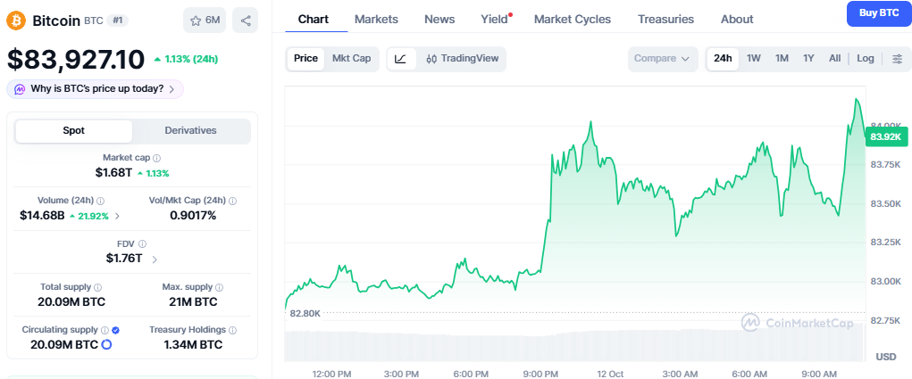Click the #1 rank badge
The image size is (912, 379).
118,21
